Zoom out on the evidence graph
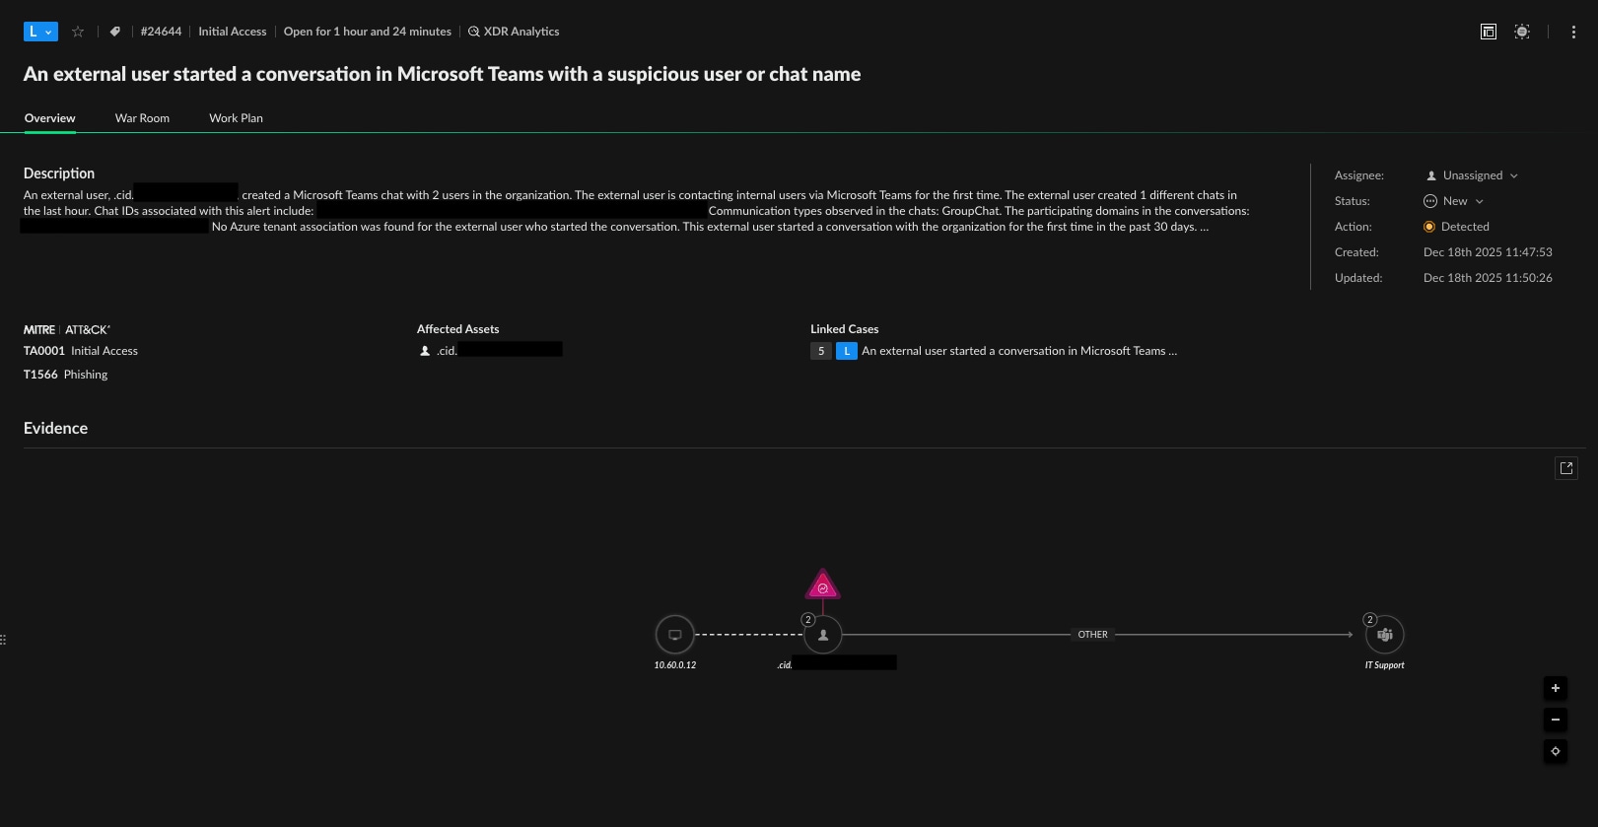The width and height of the screenshot is (1598, 827). [1556, 720]
